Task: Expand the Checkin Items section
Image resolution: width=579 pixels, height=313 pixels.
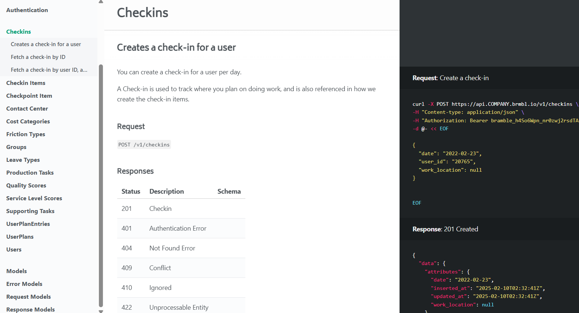Action: pos(26,83)
